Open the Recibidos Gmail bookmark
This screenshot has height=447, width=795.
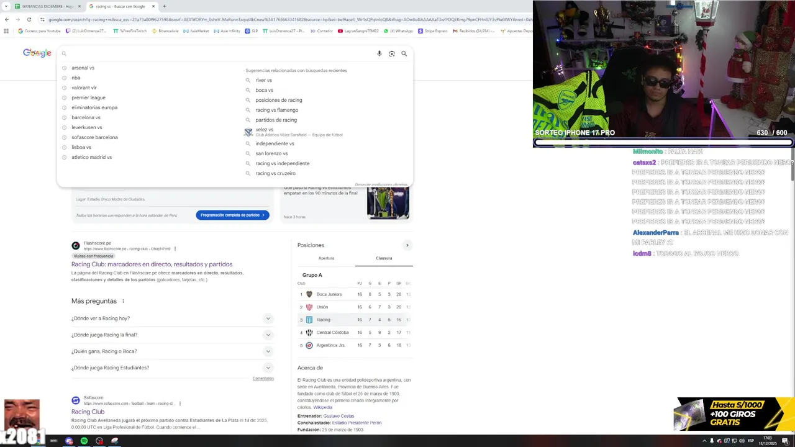474,30
